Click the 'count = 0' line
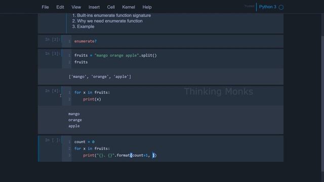The width and height of the screenshot is (324, 182). 85,142
